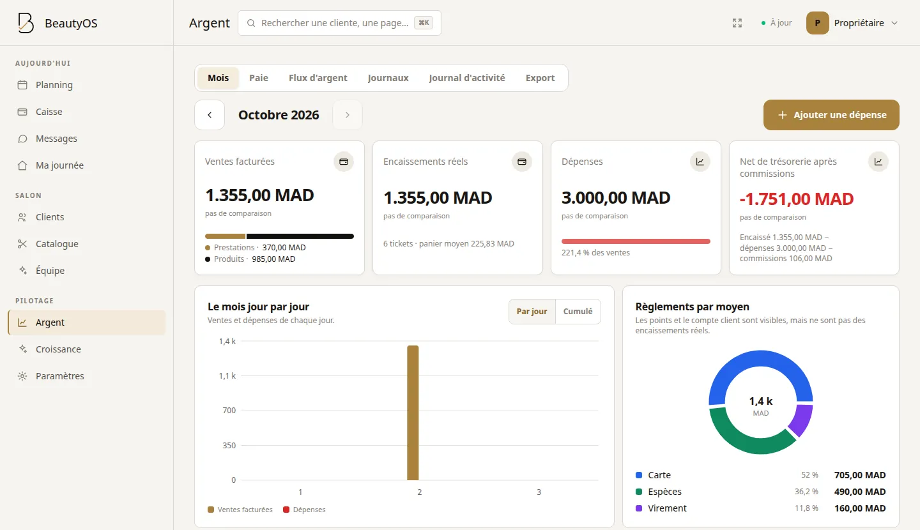Image resolution: width=920 pixels, height=530 pixels.
Task: Focus the Rechercher une cliente search field
Action: (339, 23)
